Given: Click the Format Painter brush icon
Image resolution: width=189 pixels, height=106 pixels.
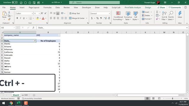Looking at the screenshot, I should 9,19.
